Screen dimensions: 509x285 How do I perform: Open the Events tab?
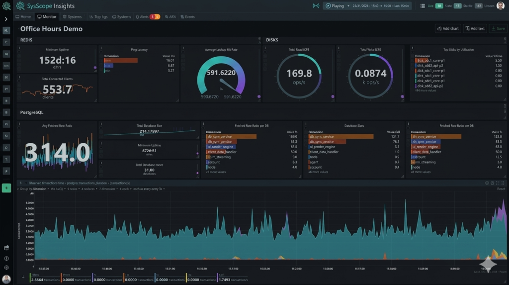coord(187,16)
